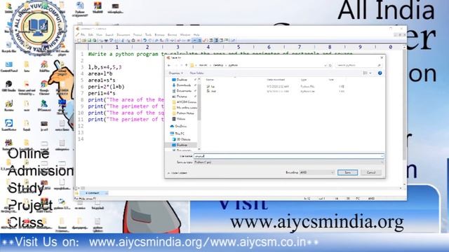This screenshot has width=449, height=252.
Task: Sort by the Date modified column header
Action: click(x=276, y=80)
